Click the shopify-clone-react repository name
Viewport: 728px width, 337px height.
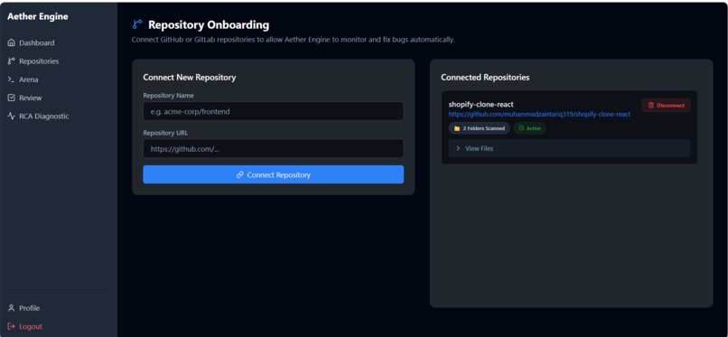coord(481,105)
